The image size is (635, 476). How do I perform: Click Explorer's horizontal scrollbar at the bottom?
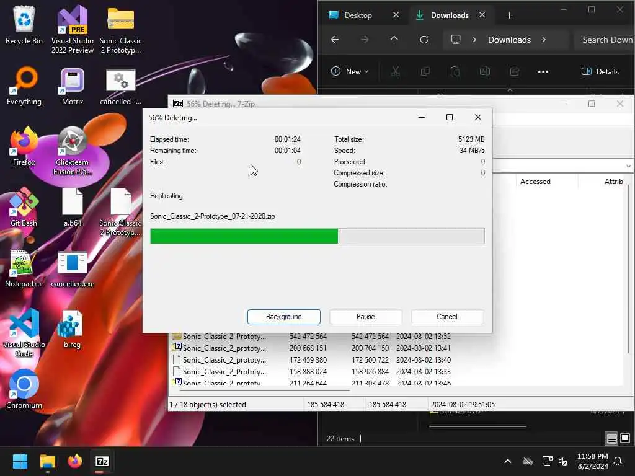pos(477,426)
